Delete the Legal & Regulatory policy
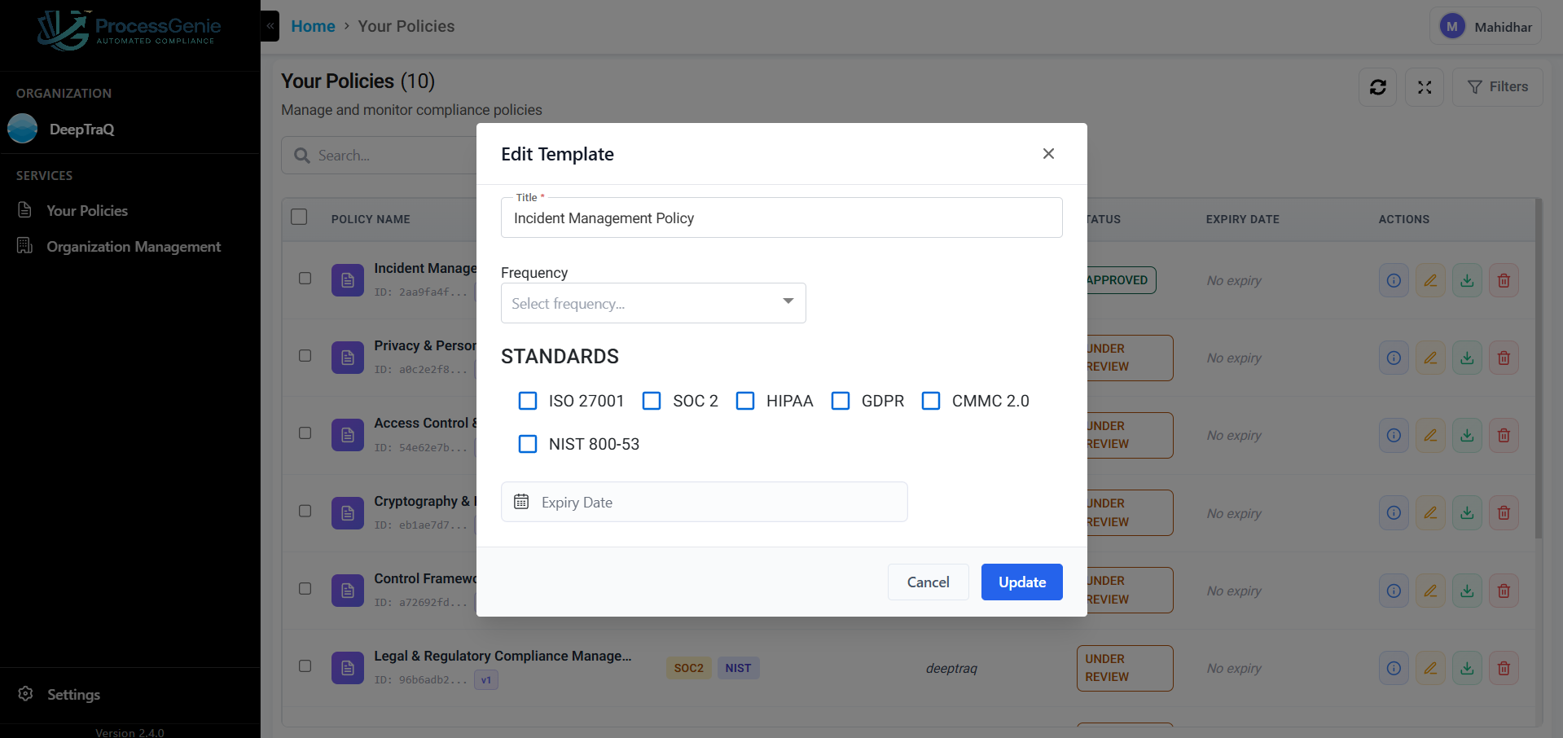 1504,668
